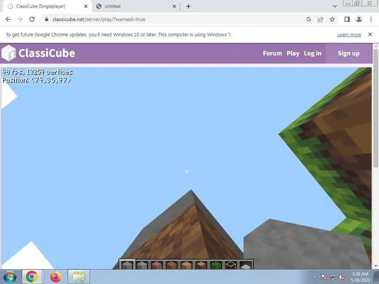Open the tab search dropdown arrow

point(335,6)
